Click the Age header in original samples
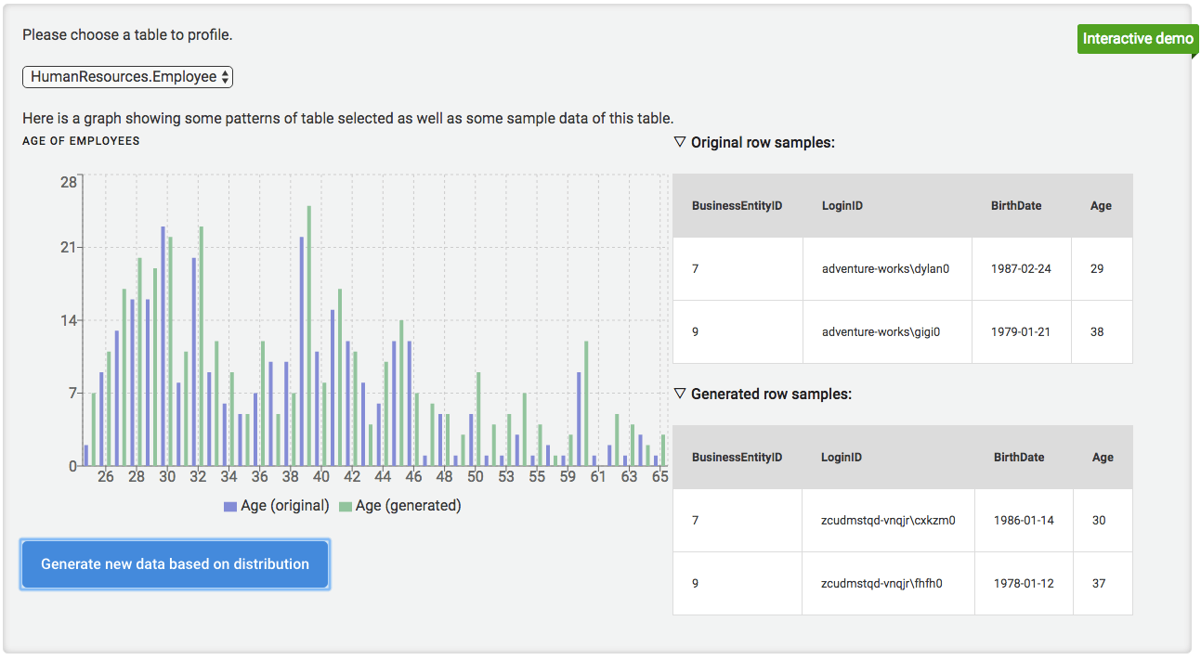This screenshot has width=1201, height=660. point(1102,206)
